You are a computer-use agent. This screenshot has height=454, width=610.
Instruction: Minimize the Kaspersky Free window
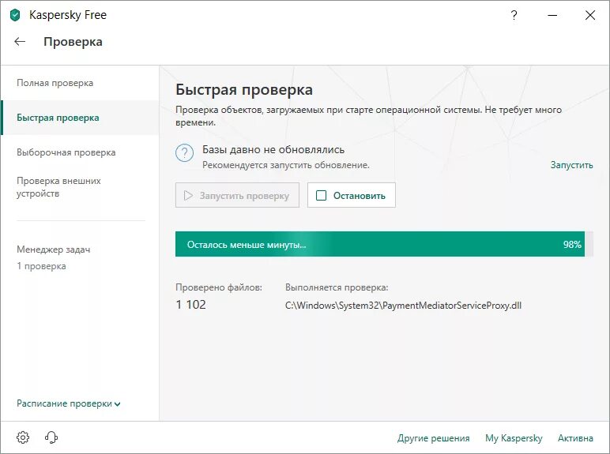point(552,15)
